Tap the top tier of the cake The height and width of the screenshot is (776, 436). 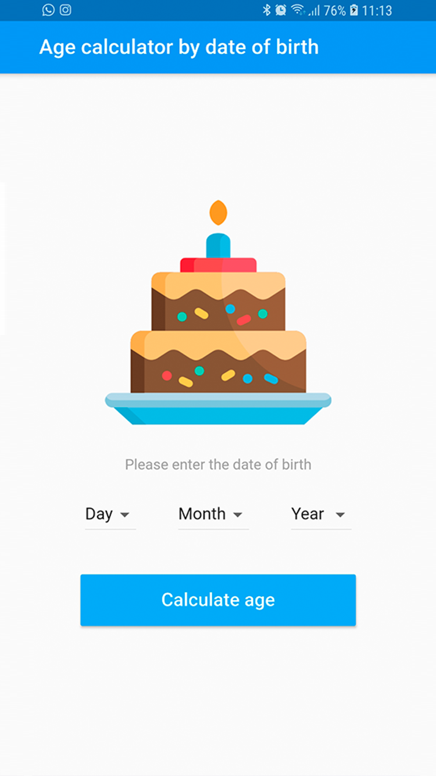tap(218, 301)
